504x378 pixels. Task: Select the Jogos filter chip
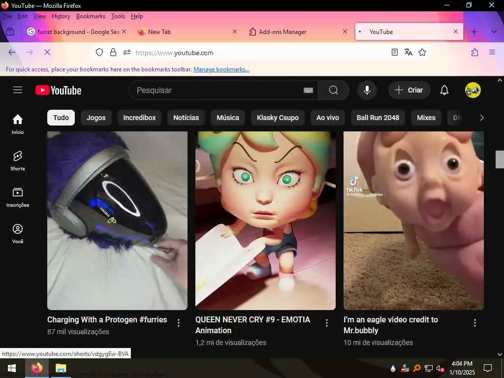tap(96, 118)
